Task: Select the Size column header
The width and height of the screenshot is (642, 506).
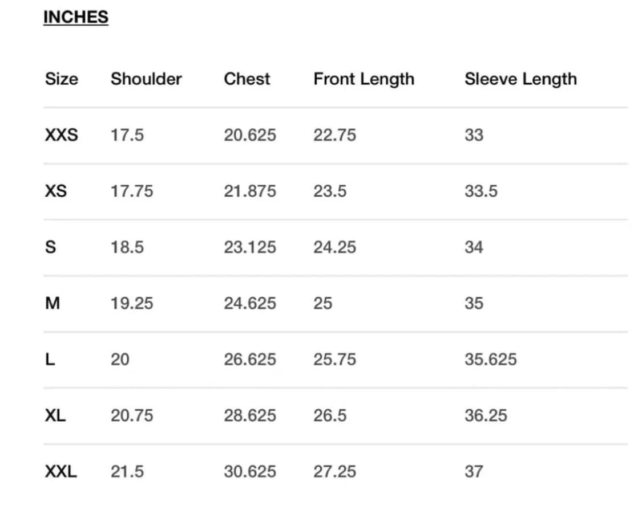Action: coord(61,79)
